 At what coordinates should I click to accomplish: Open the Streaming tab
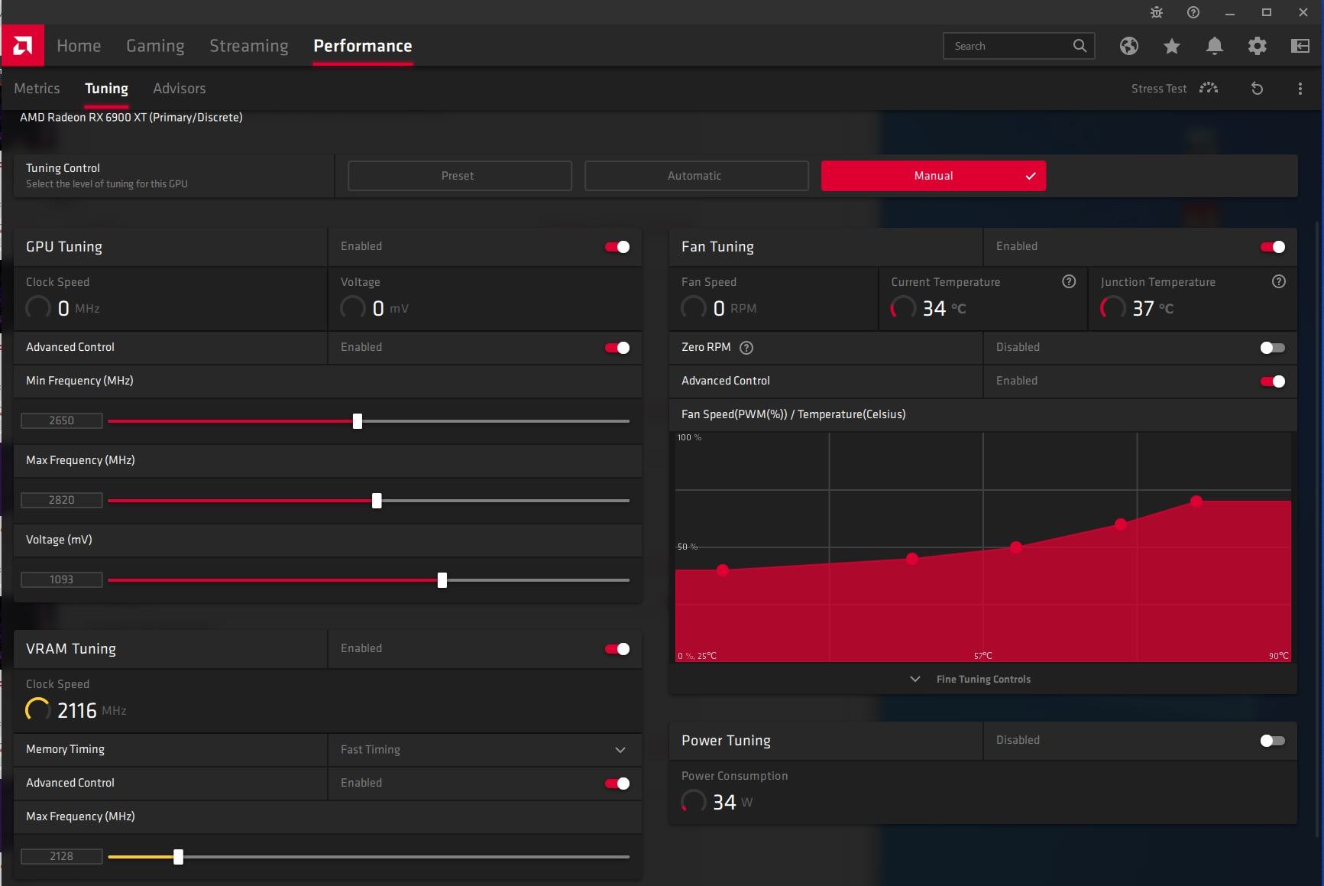pos(249,46)
